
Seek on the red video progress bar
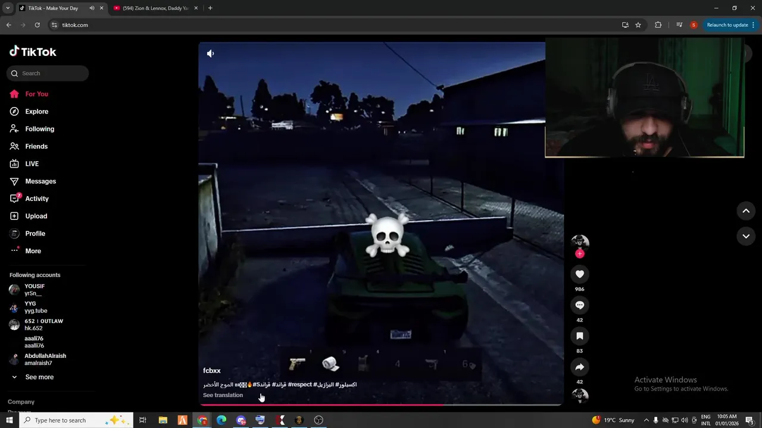380,404
